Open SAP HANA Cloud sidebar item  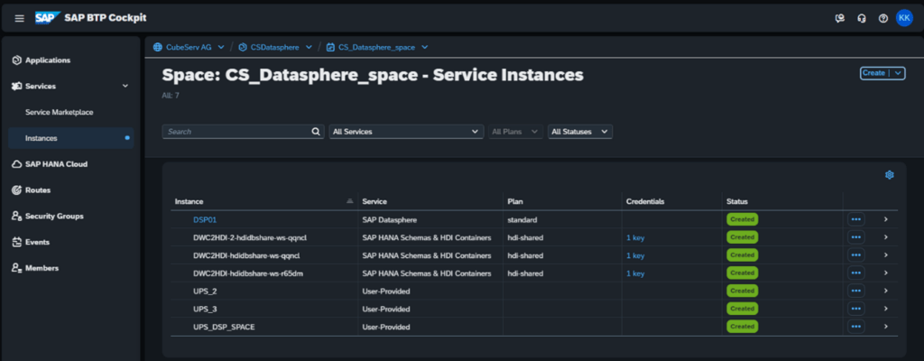[x=56, y=164]
